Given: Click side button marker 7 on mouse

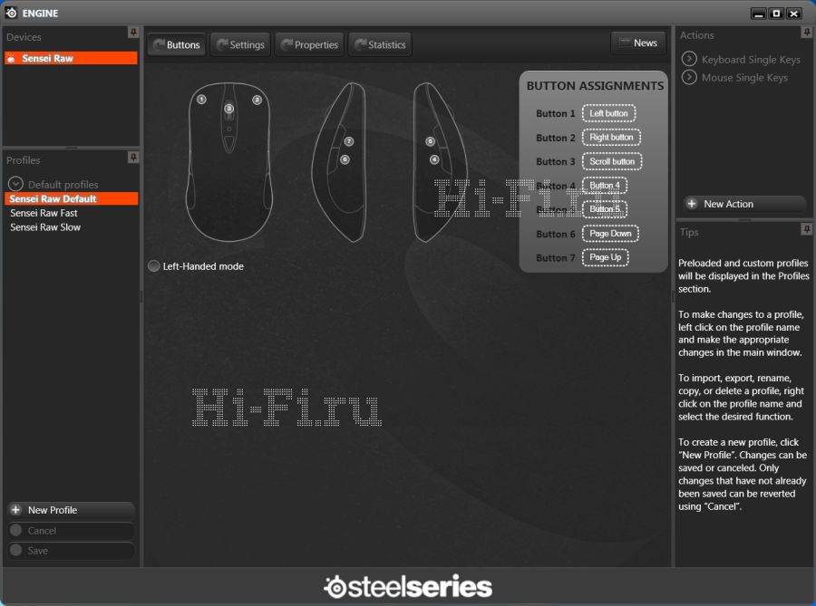Looking at the screenshot, I should point(349,141).
